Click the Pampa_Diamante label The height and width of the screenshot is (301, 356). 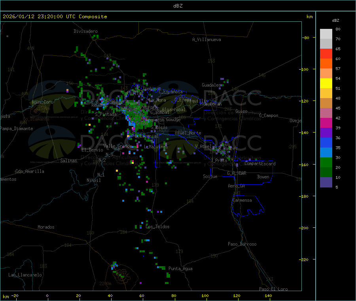click(x=17, y=129)
